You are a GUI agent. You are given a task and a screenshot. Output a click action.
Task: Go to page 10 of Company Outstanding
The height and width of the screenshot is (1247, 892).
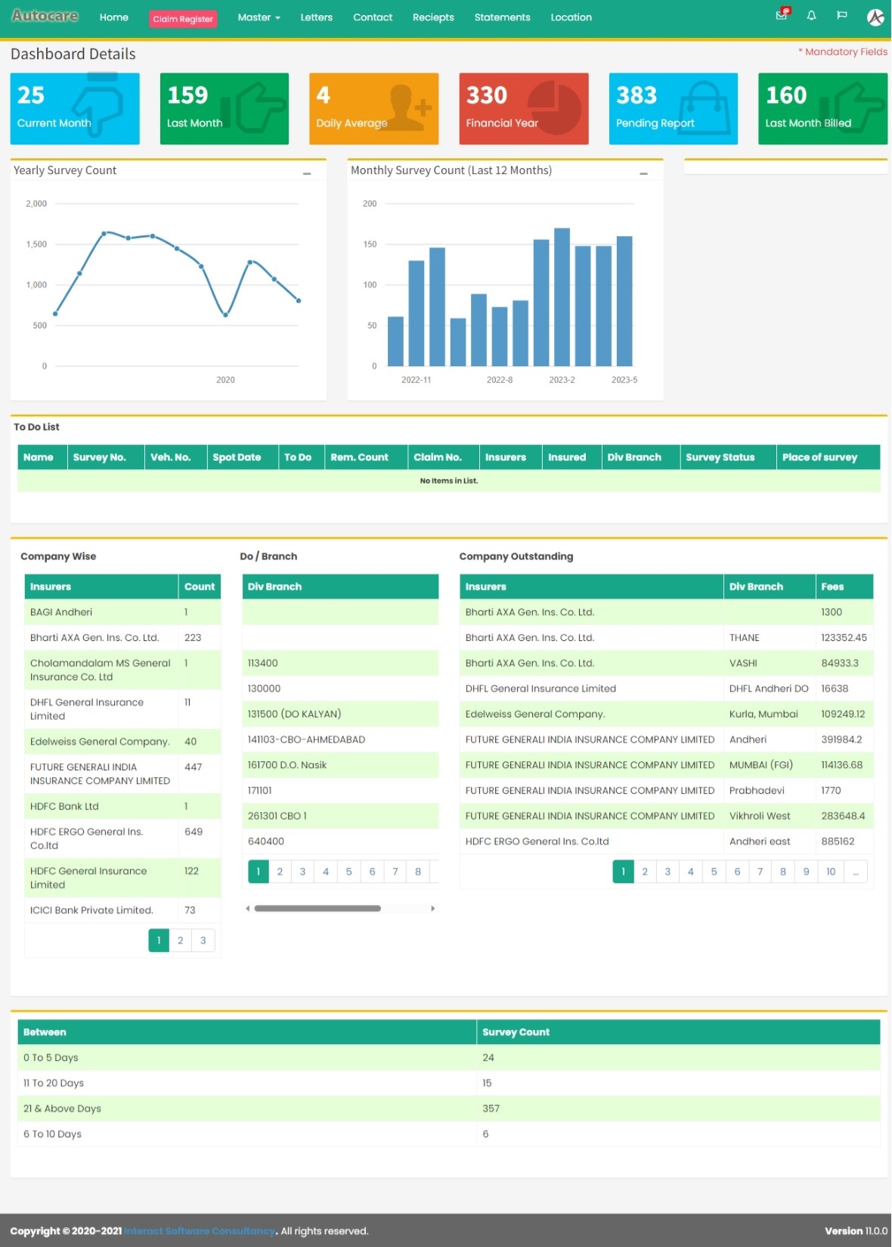tap(831, 872)
